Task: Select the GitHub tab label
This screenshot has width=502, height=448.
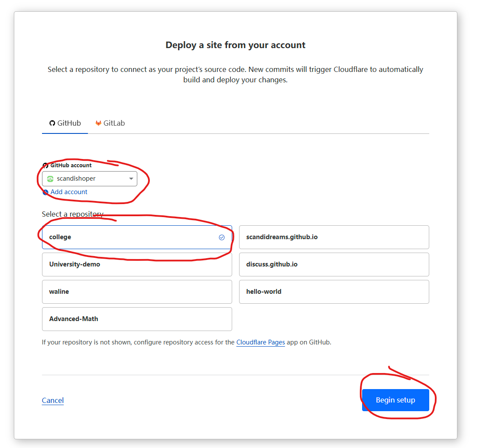Action: 69,123
